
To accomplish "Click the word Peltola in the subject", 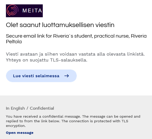I will click(14, 42).
